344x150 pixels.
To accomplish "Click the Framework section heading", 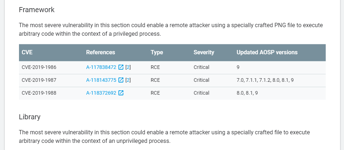I will click(37, 10).
